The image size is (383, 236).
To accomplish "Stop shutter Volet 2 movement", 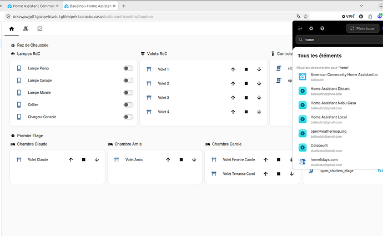I will click(x=246, y=83).
